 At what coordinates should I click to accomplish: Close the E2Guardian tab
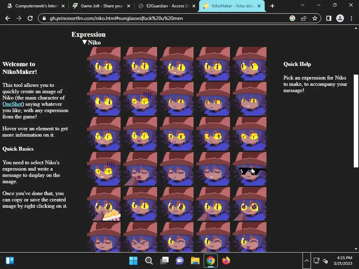coord(194,6)
